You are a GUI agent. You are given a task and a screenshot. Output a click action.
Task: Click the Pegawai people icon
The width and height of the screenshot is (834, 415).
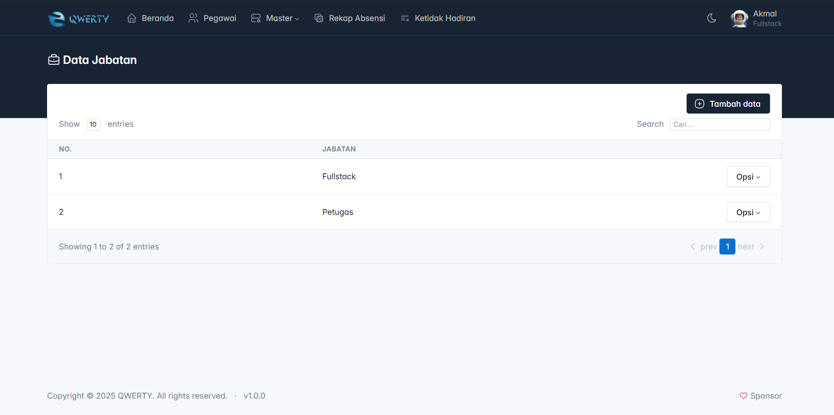[x=194, y=18]
